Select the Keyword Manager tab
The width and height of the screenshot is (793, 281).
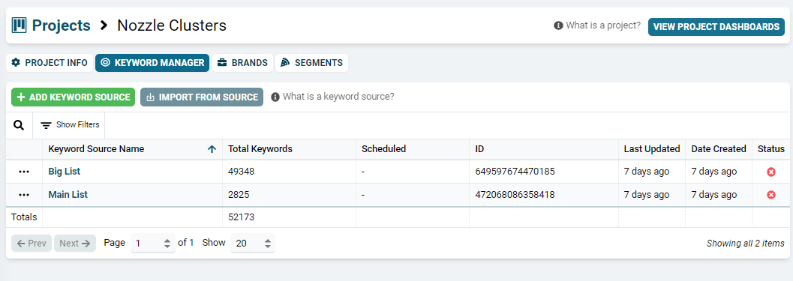[152, 63]
